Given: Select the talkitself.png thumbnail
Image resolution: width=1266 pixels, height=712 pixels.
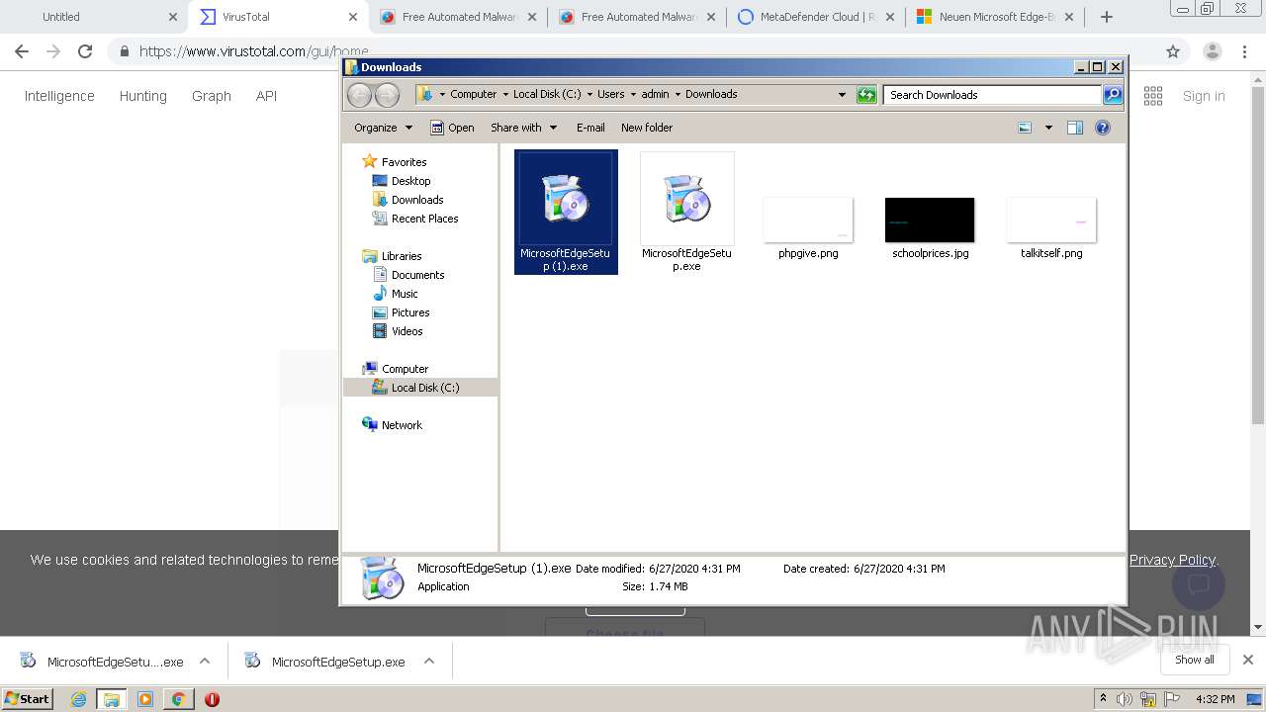Looking at the screenshot, I should (1051, 220).
